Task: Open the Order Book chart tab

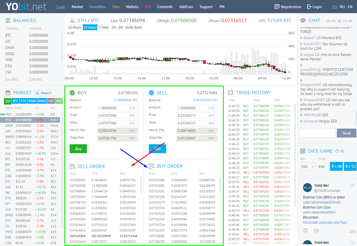Action: [133, 27]
